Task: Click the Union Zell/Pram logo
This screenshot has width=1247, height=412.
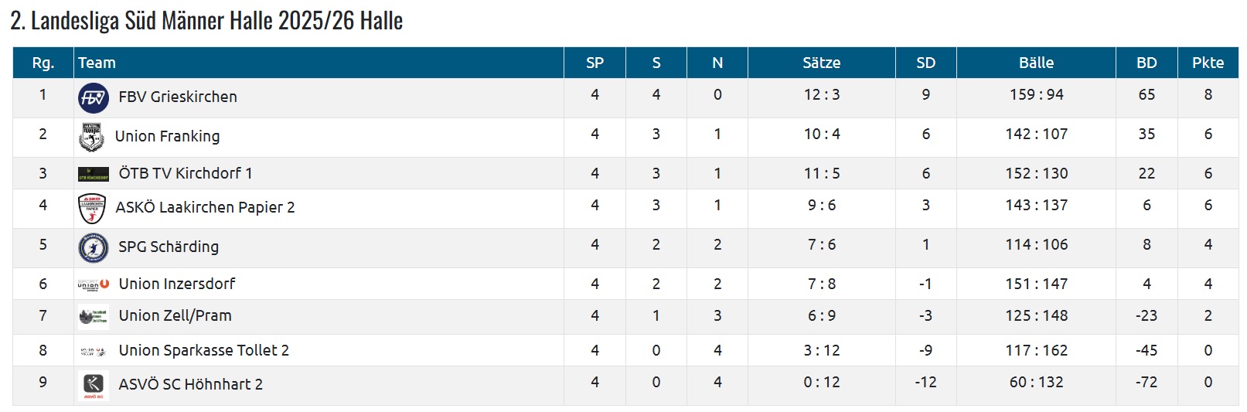Action: pos(94,316)
